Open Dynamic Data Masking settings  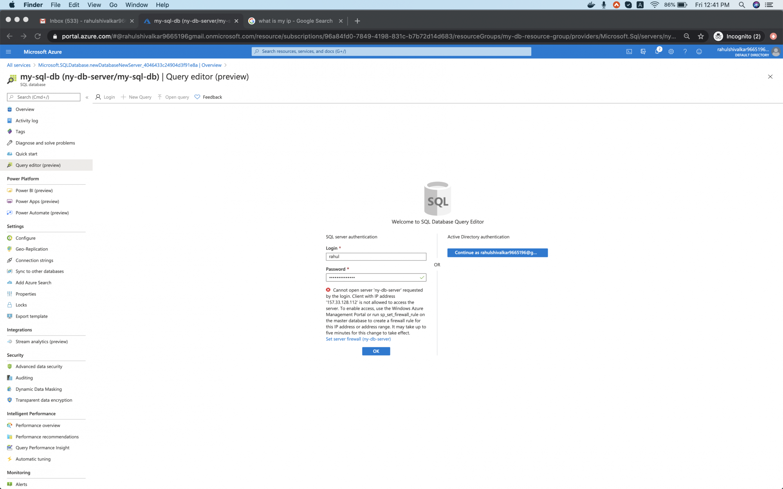[38, 389]
